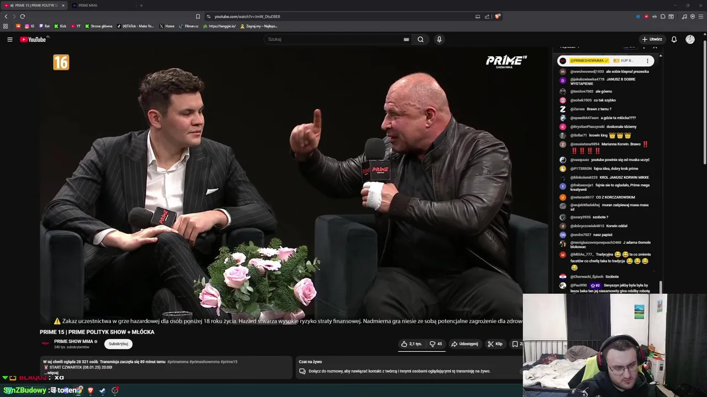The height and width of the screenshot is (397, 707).
Task: Click Brave icon in taskbar
Action: (x=91, y=390)
